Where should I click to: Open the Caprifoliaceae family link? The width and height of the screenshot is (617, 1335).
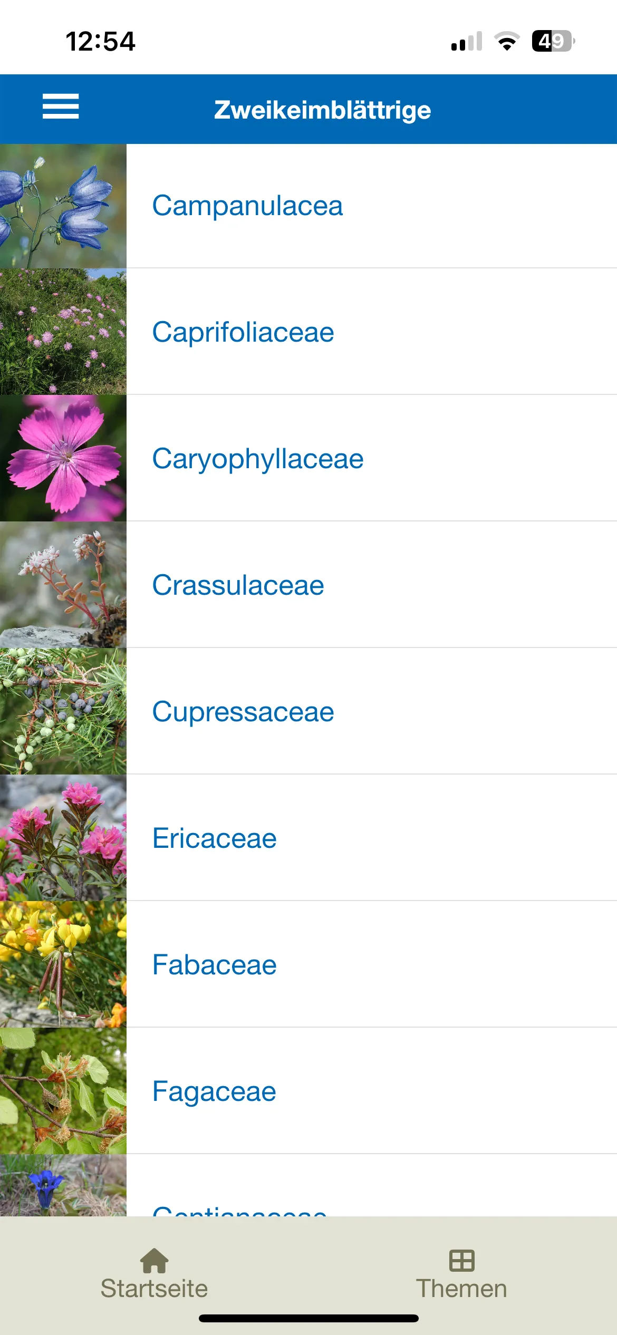click(x=243, y=332)
